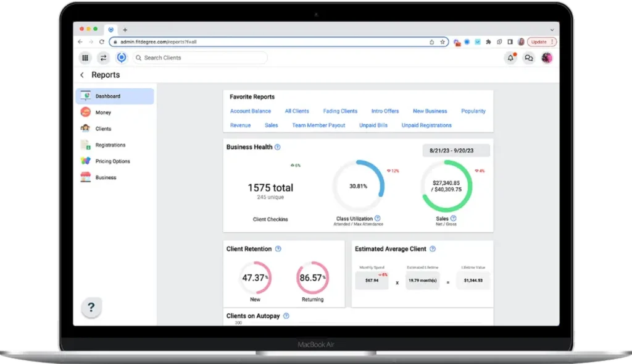Select Money in the sidebar
Image resolution: width=632 pixels, height=364 pixels.
click(x=103, y=112)
